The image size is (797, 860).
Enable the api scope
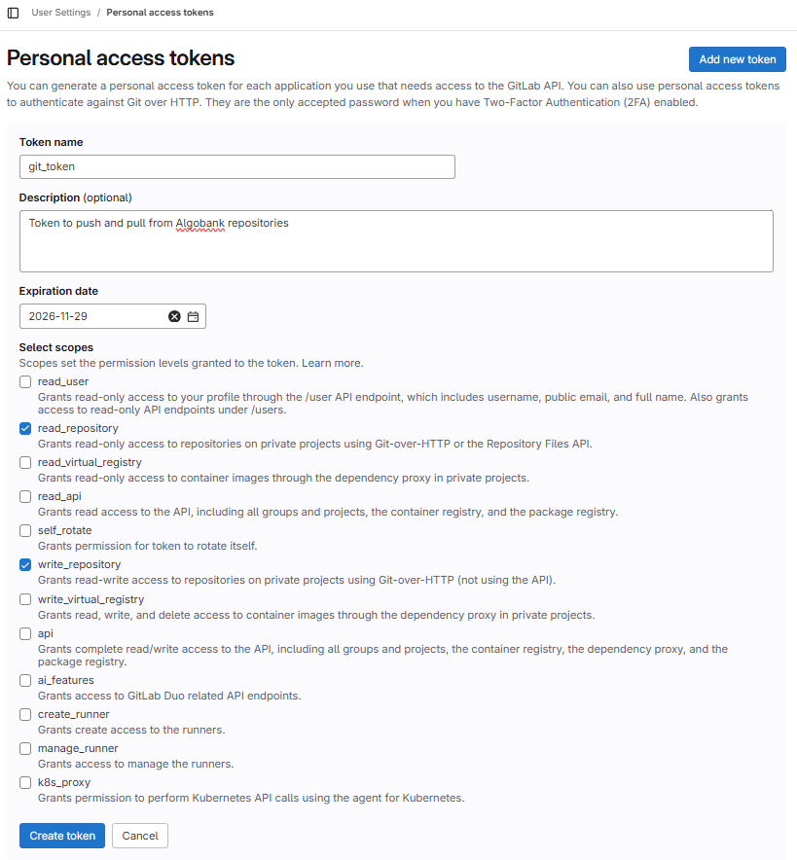(24, 632)
